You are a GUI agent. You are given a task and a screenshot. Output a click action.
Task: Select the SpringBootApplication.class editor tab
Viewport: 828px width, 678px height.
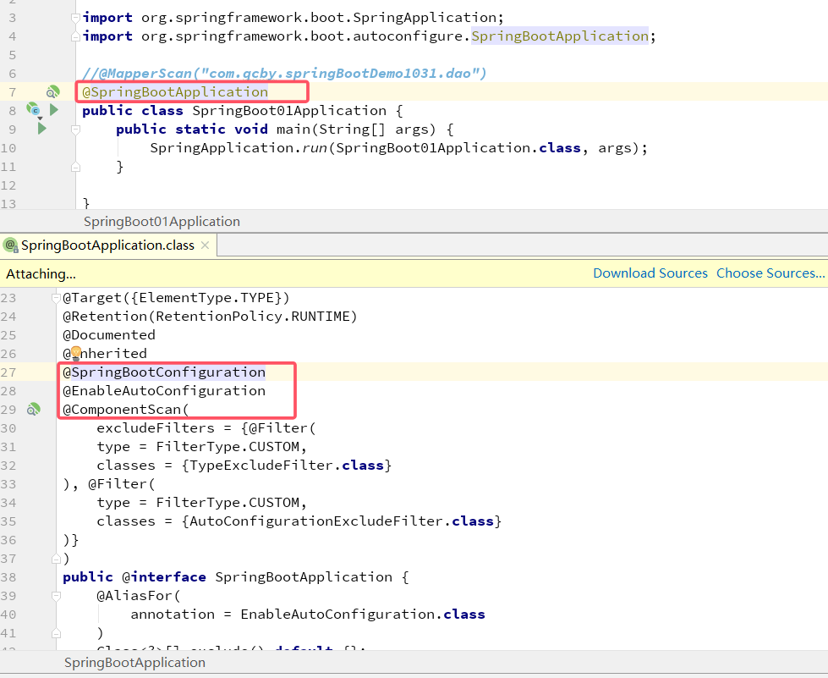107,245
